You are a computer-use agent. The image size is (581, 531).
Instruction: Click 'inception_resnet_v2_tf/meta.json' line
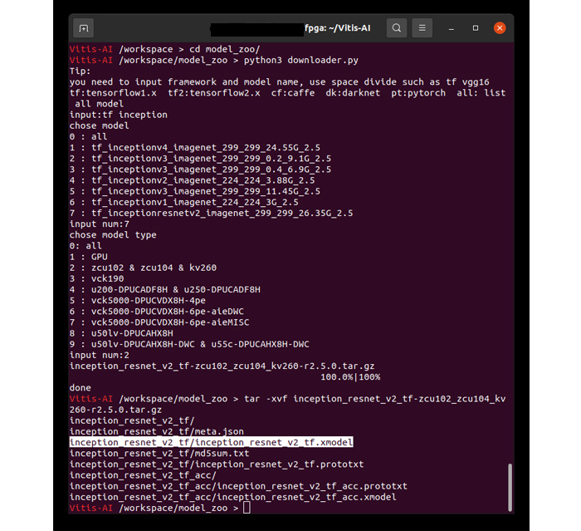point(156,431)
